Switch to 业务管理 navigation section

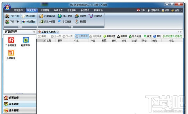pos(20,110)
